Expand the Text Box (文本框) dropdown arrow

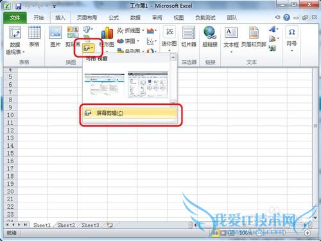pos(231,52)
